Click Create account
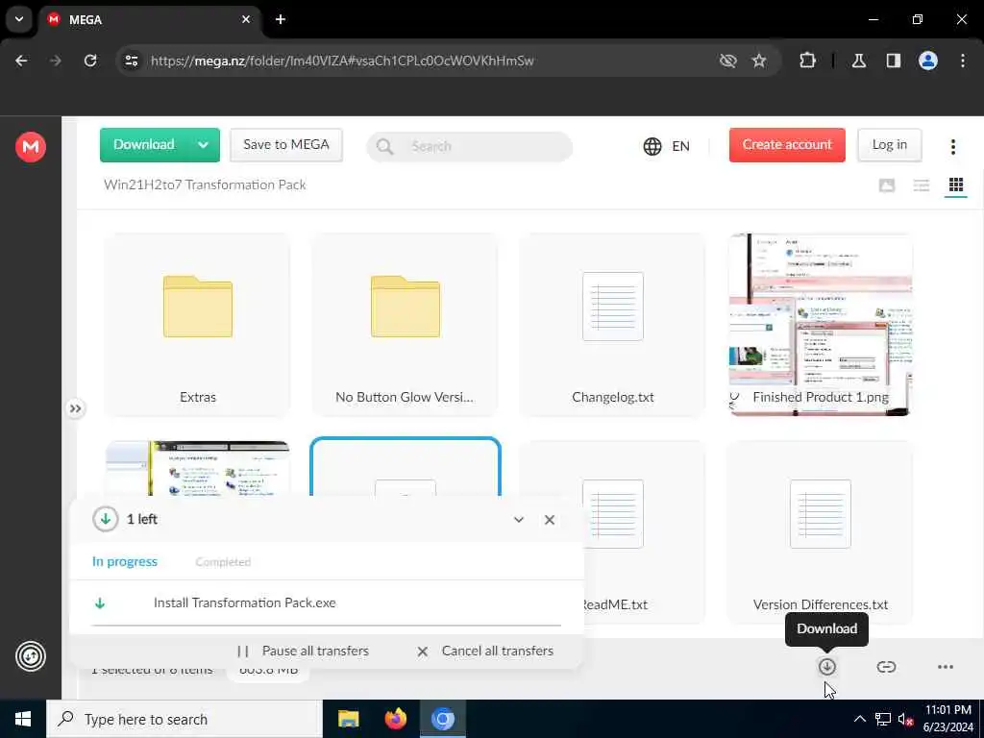The image size is (984, 738). [787, 145]
